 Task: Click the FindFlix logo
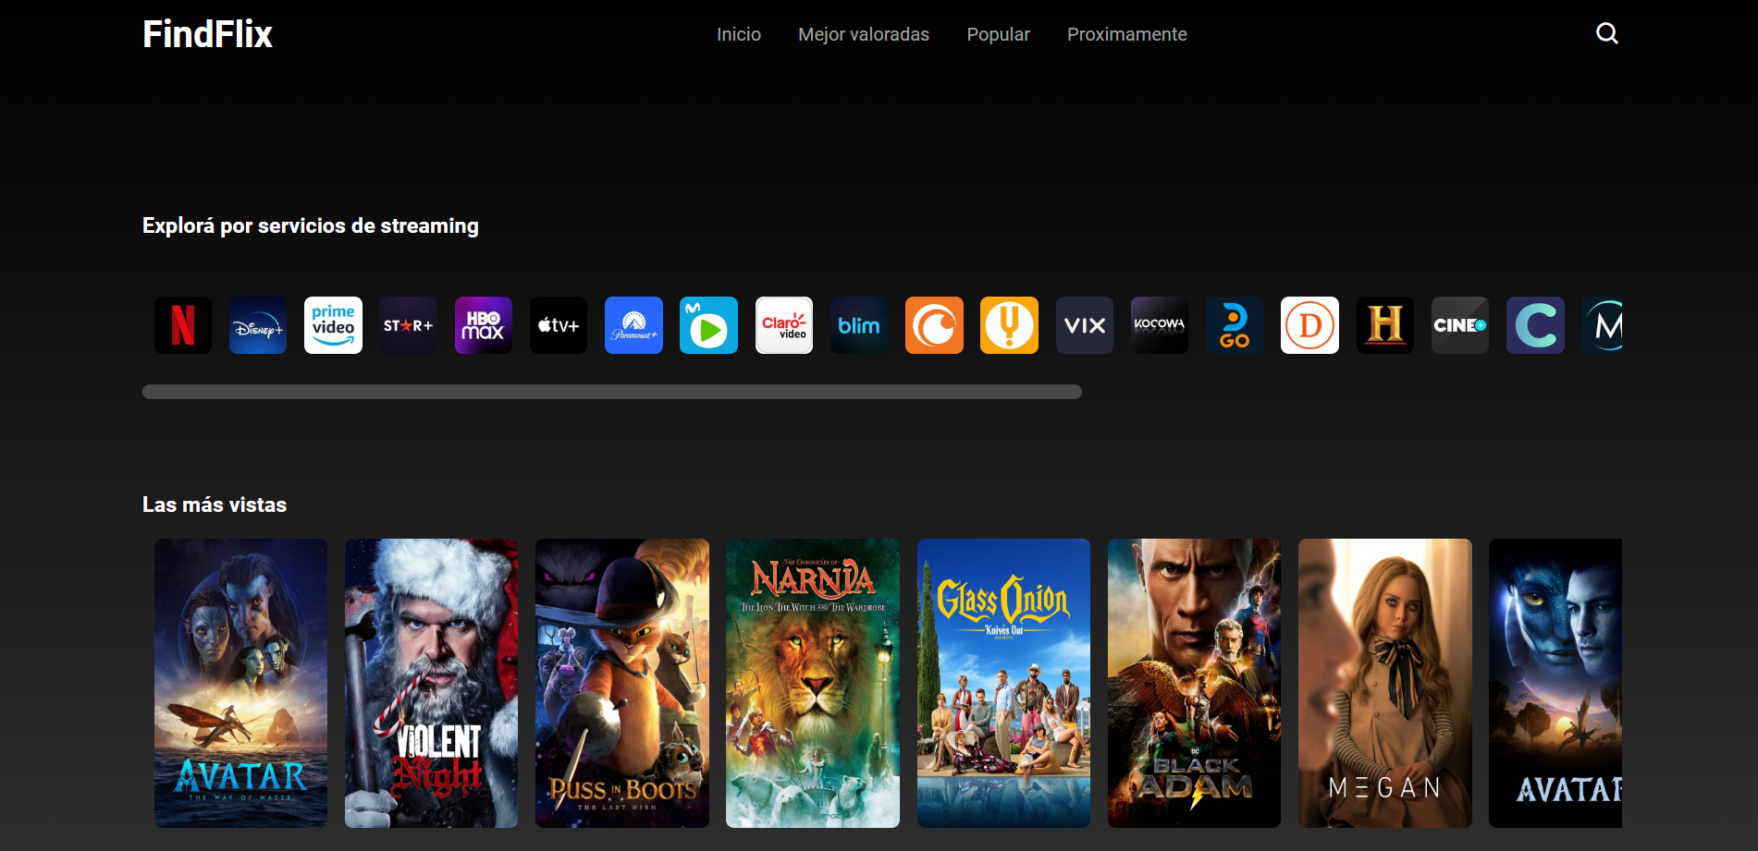point(207,34)
